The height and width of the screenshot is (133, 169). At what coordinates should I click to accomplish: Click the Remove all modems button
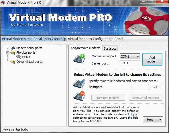[x=145, y=98]
